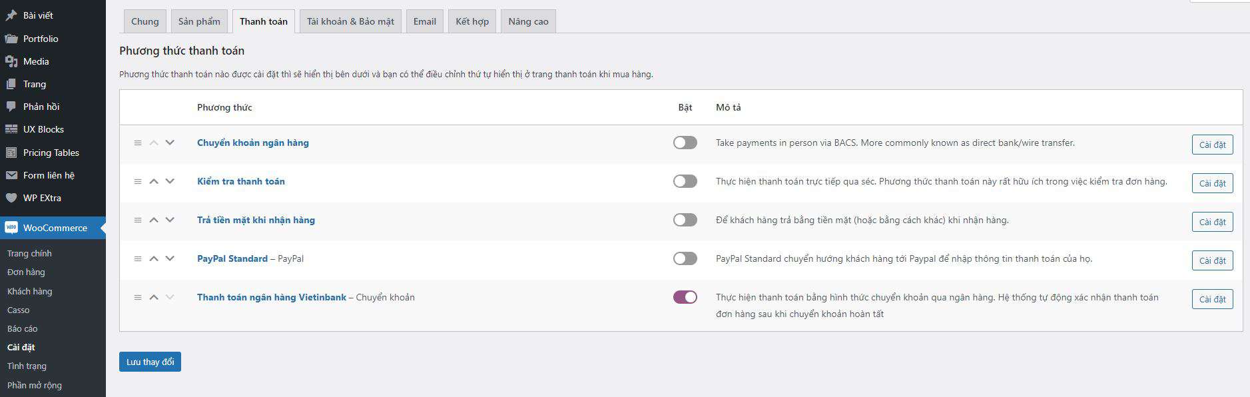Open Báo cáo under WooCommerce
The image size is (1250, 397).
click(x=22, y=328)
